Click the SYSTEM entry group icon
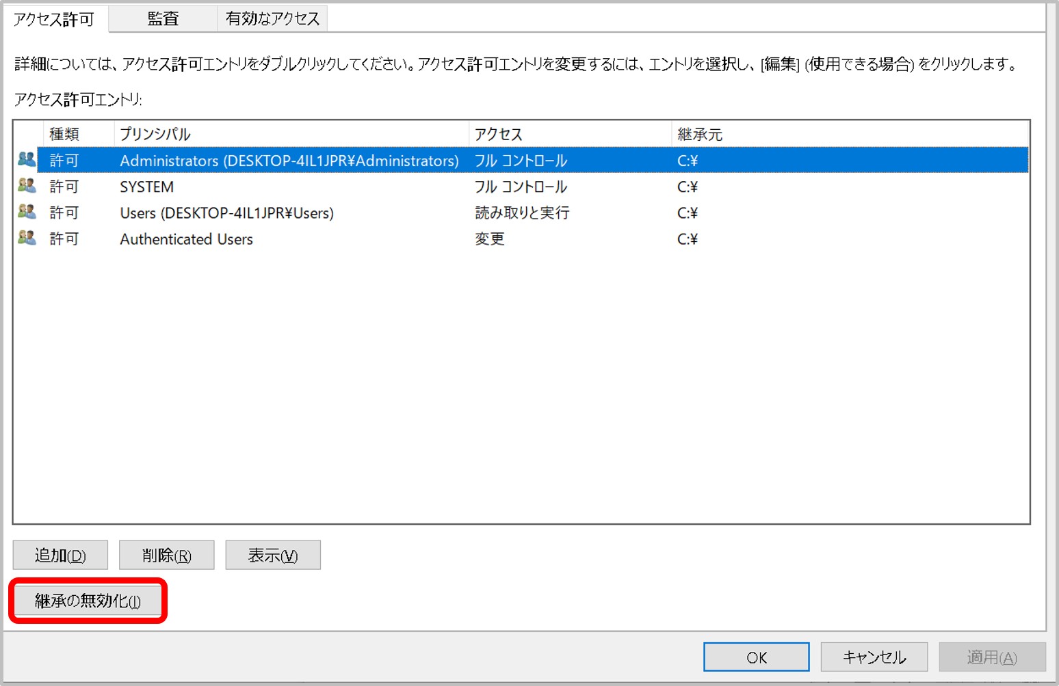 (27, 186)
